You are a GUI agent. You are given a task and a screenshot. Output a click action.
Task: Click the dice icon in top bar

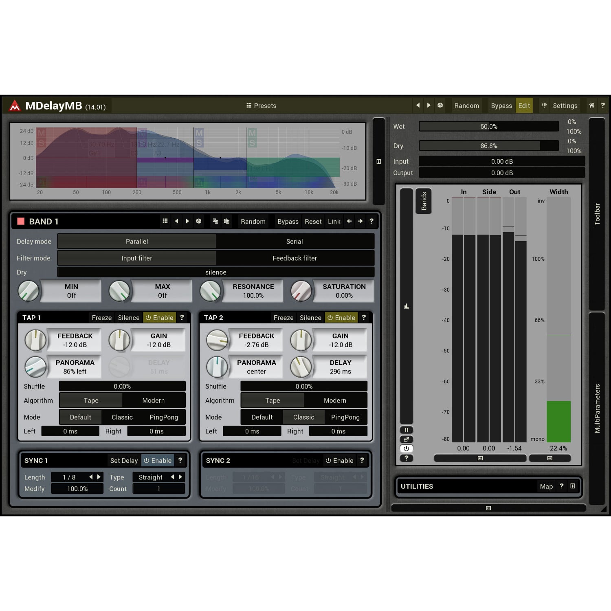click(x=440, y=105)
